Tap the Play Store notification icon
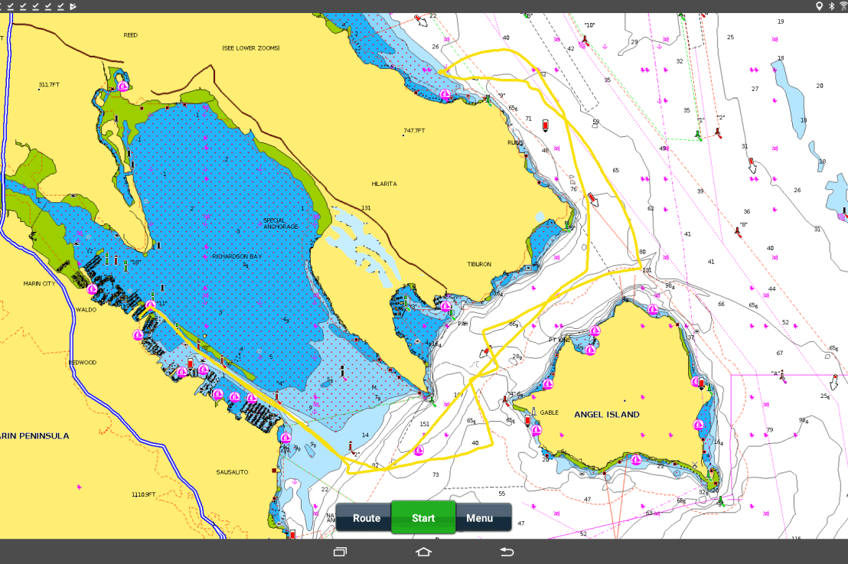 click(73, 6)
